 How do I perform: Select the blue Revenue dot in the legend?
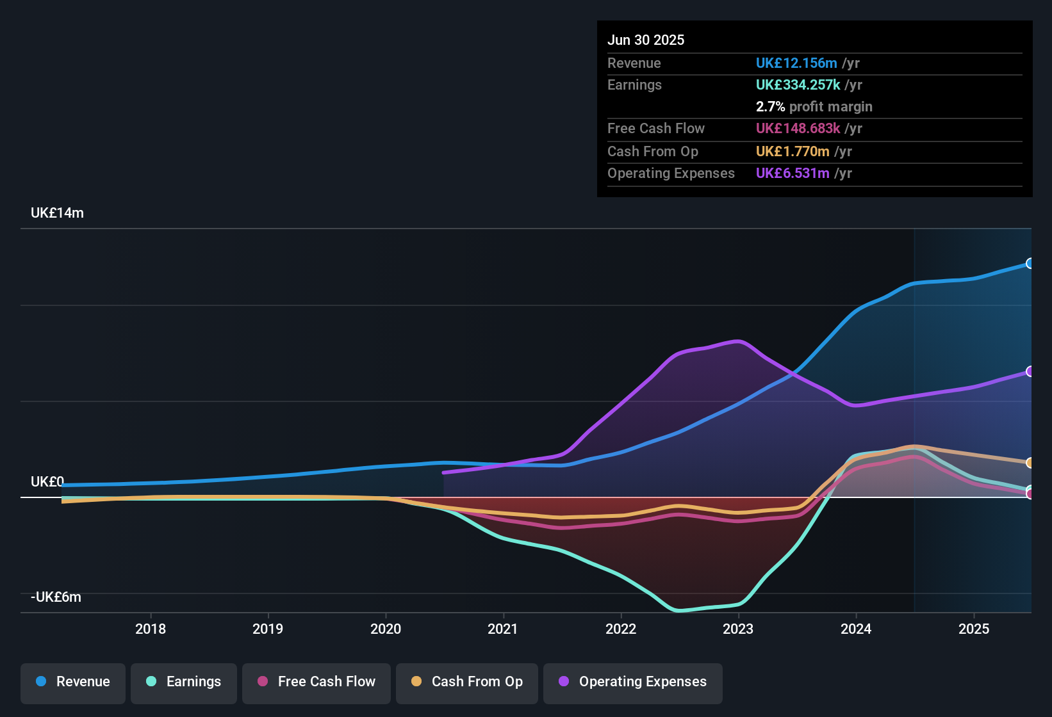pyautogui.click(x=40, y=682)
